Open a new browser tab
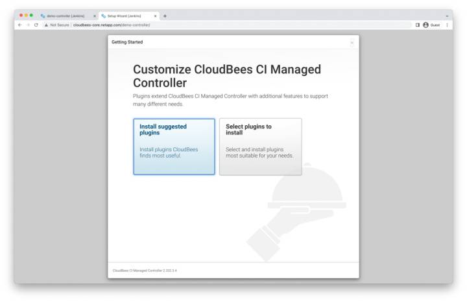The width and height of the screenshot is (467, 303). tap(165, 16)
